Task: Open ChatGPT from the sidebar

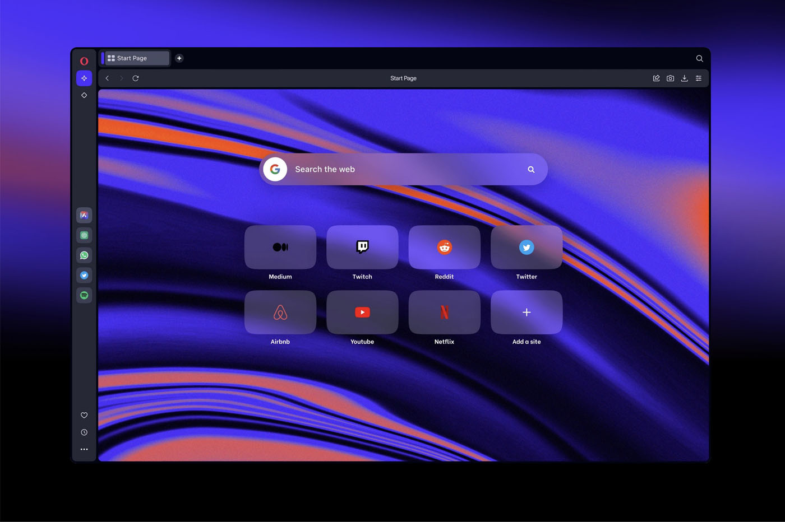Action: point(84,235)
